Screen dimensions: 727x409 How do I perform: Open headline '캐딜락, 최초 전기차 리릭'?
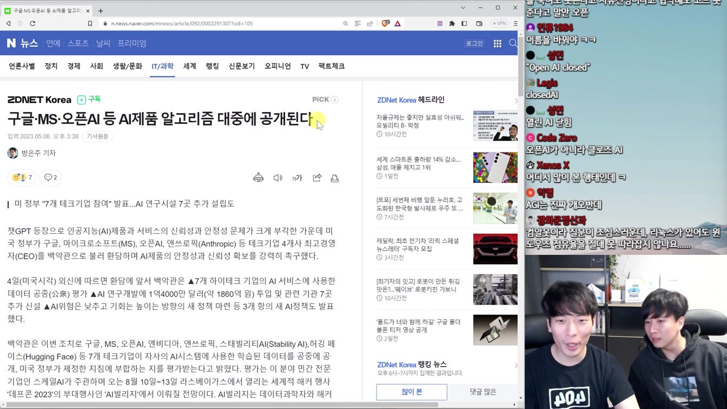click(x=418, y=245)
